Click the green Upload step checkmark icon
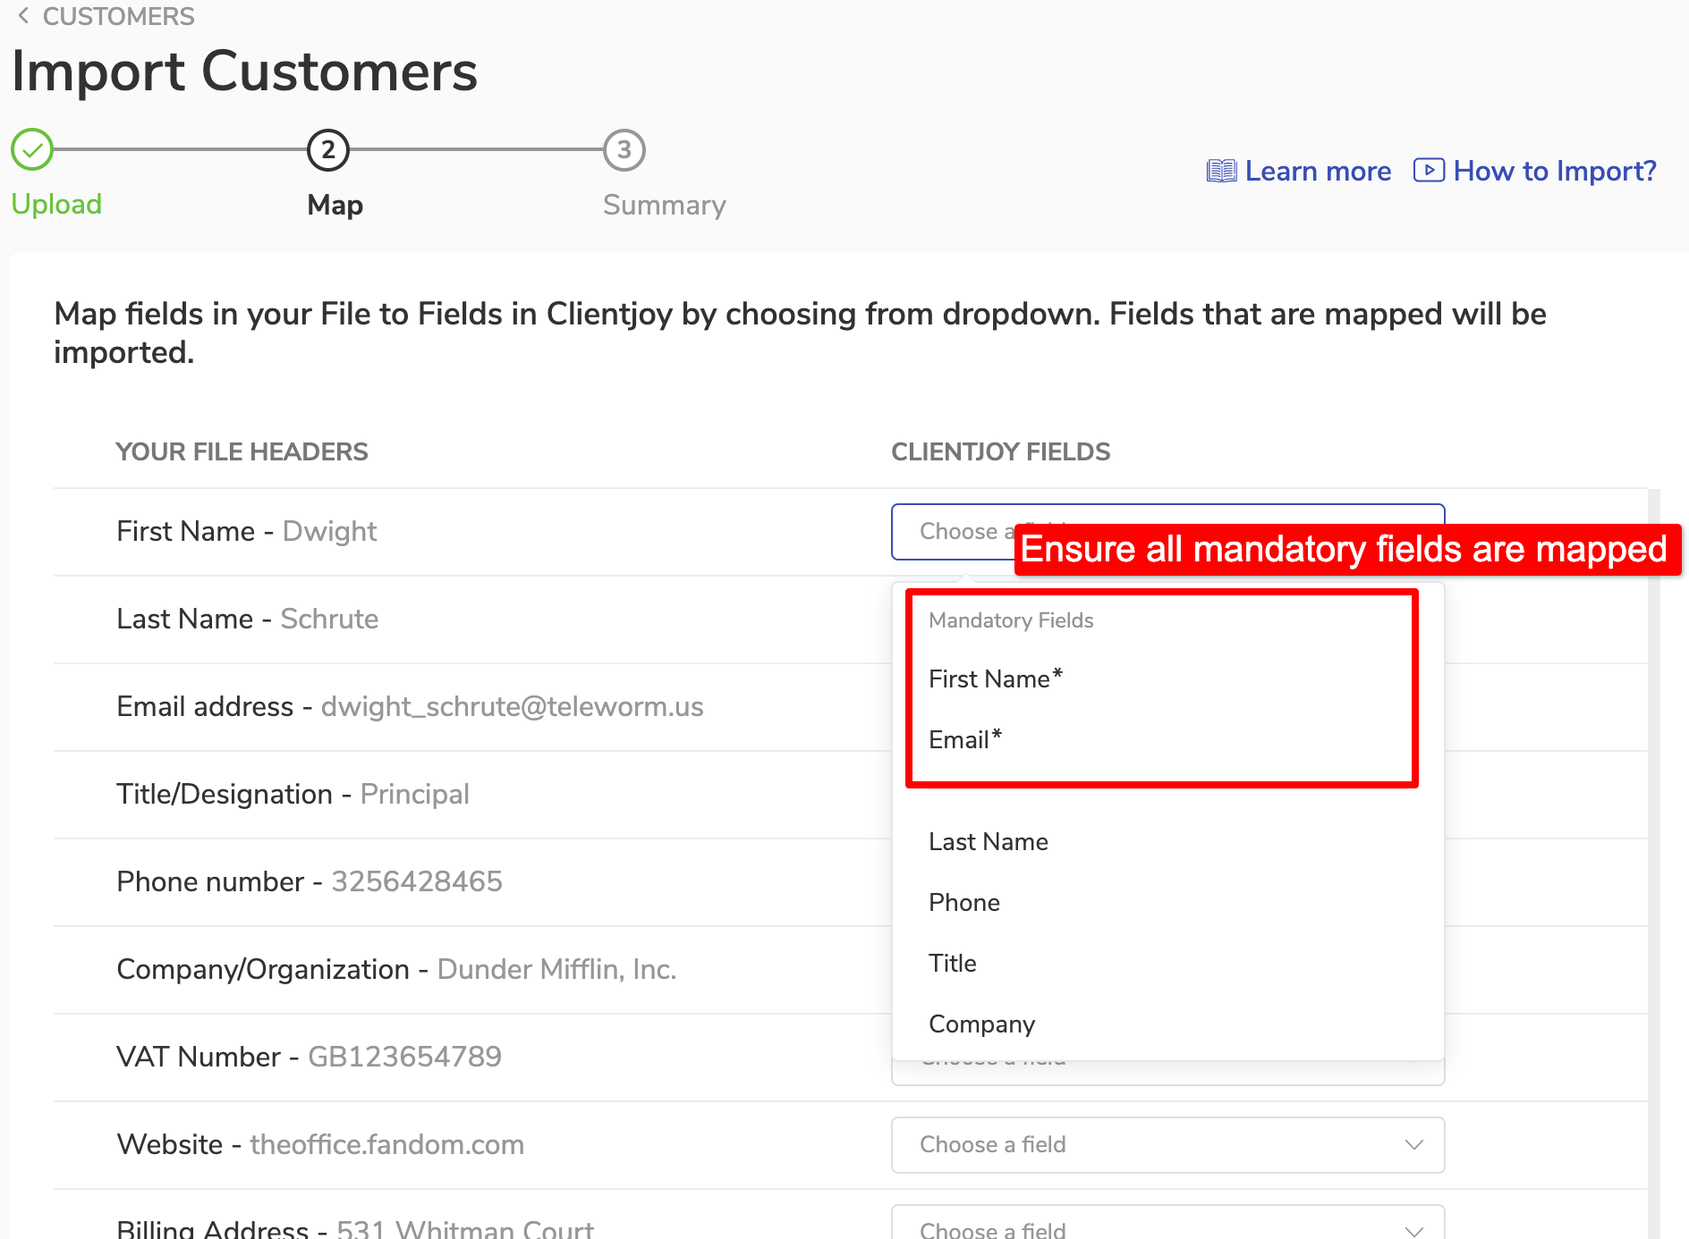1689x1239 pixels. pyautogui.click(x=32, y=150)
